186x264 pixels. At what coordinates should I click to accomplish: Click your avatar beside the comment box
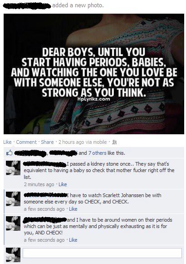point(13,254)
